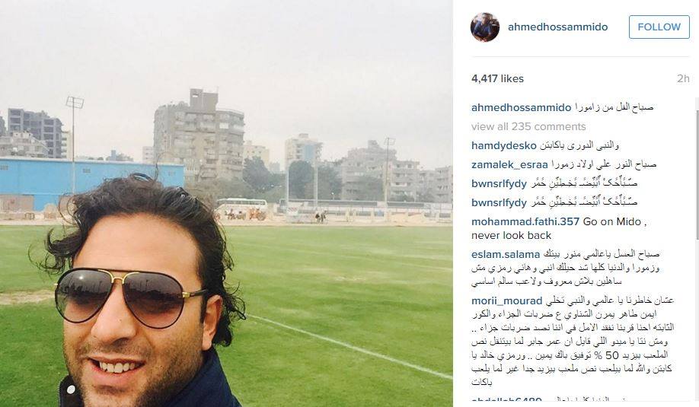Viewport: 699px width, 407px height.
Task: Open the partially visible last commenter username
Action: 506,401
